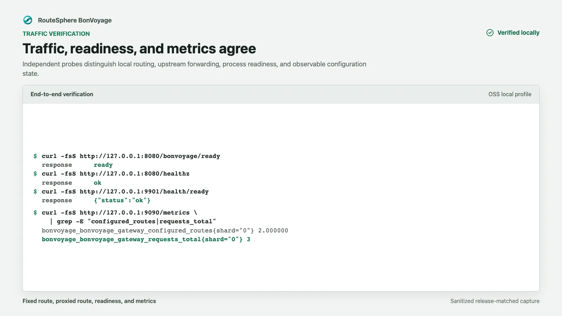Click the End-to-end verification panel title

[62, 94]
